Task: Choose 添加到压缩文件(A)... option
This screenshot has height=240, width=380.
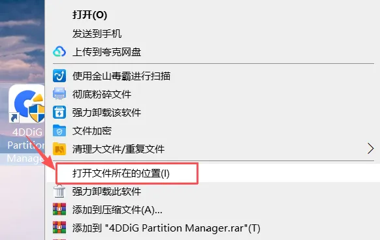Action: (118, 210)
